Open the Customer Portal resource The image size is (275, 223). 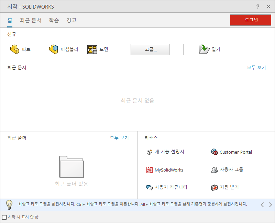coord(231,152)
